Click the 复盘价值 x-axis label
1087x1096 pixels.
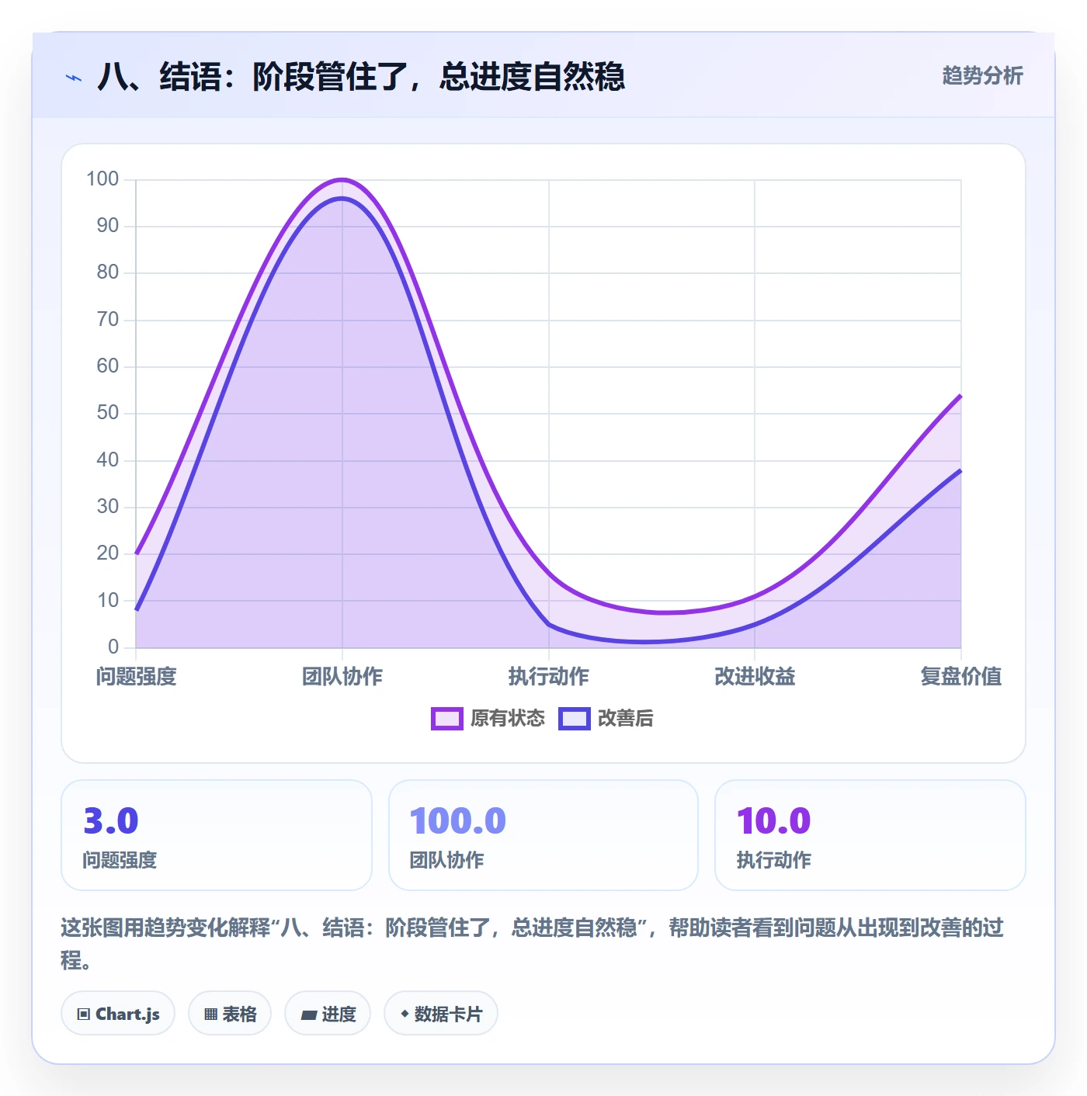point(961,677)
